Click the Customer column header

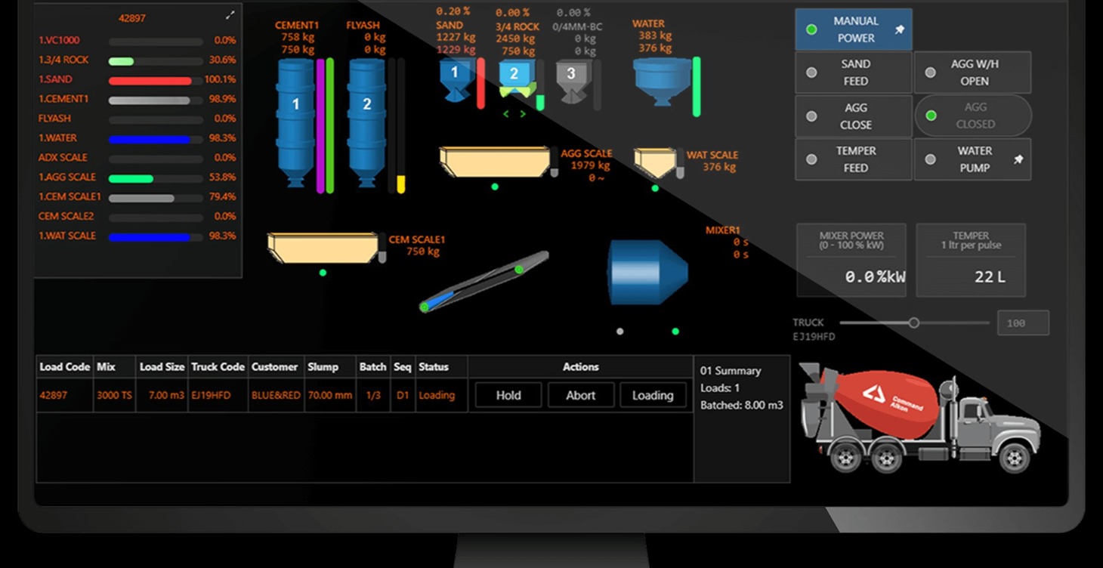tap(275, 366)
